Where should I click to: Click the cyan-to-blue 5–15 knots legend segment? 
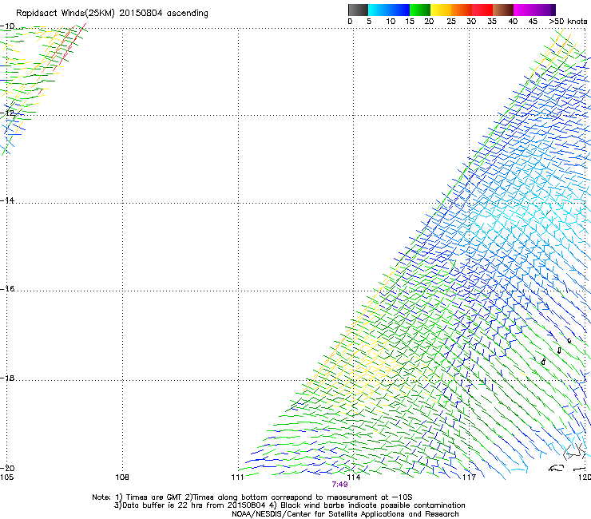(x=389, y=10)
